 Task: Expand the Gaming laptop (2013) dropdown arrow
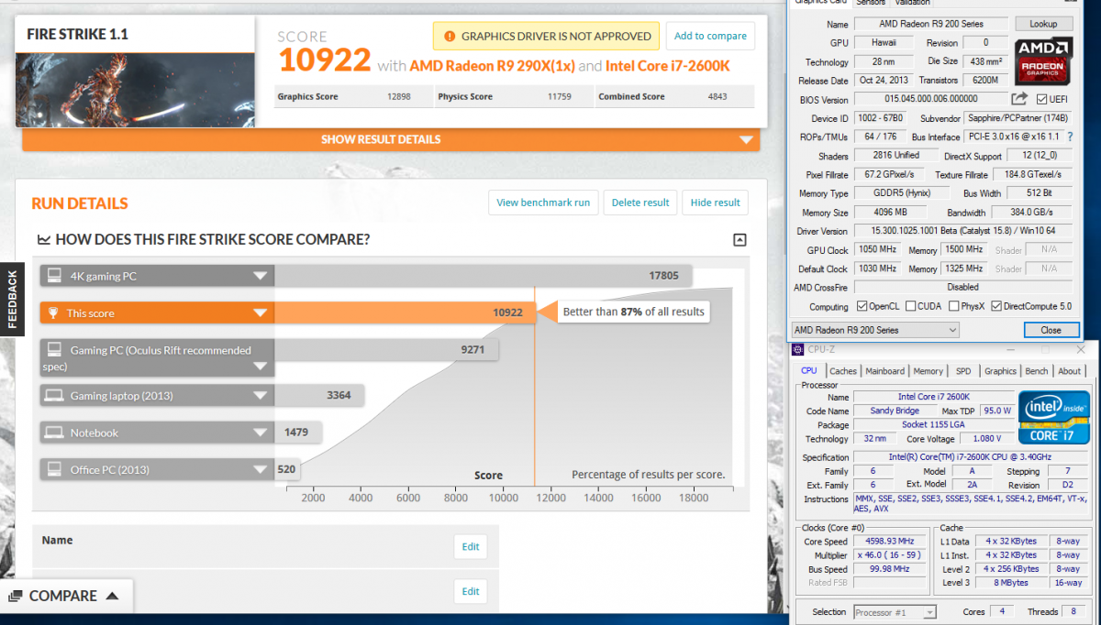(261, 396)
